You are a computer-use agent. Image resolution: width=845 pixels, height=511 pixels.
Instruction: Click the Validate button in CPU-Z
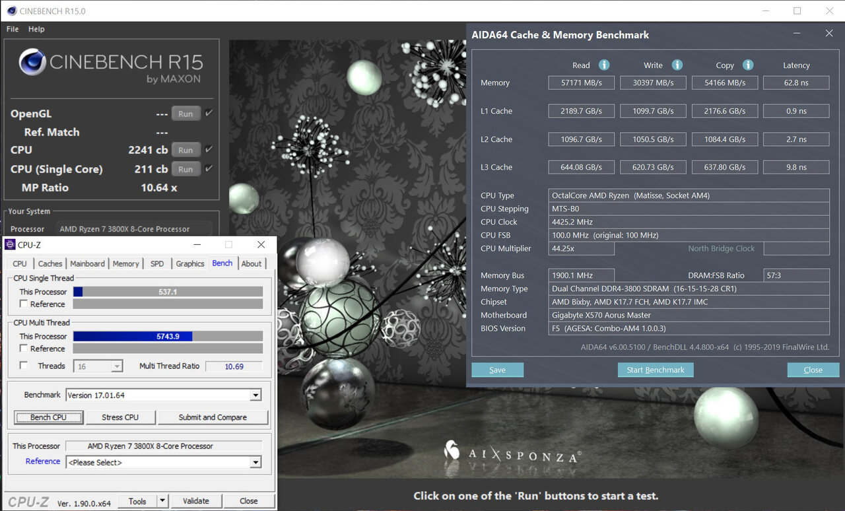click(x=196, y=501)
